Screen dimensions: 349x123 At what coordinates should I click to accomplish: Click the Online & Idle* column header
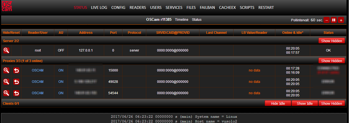(293, 33)
